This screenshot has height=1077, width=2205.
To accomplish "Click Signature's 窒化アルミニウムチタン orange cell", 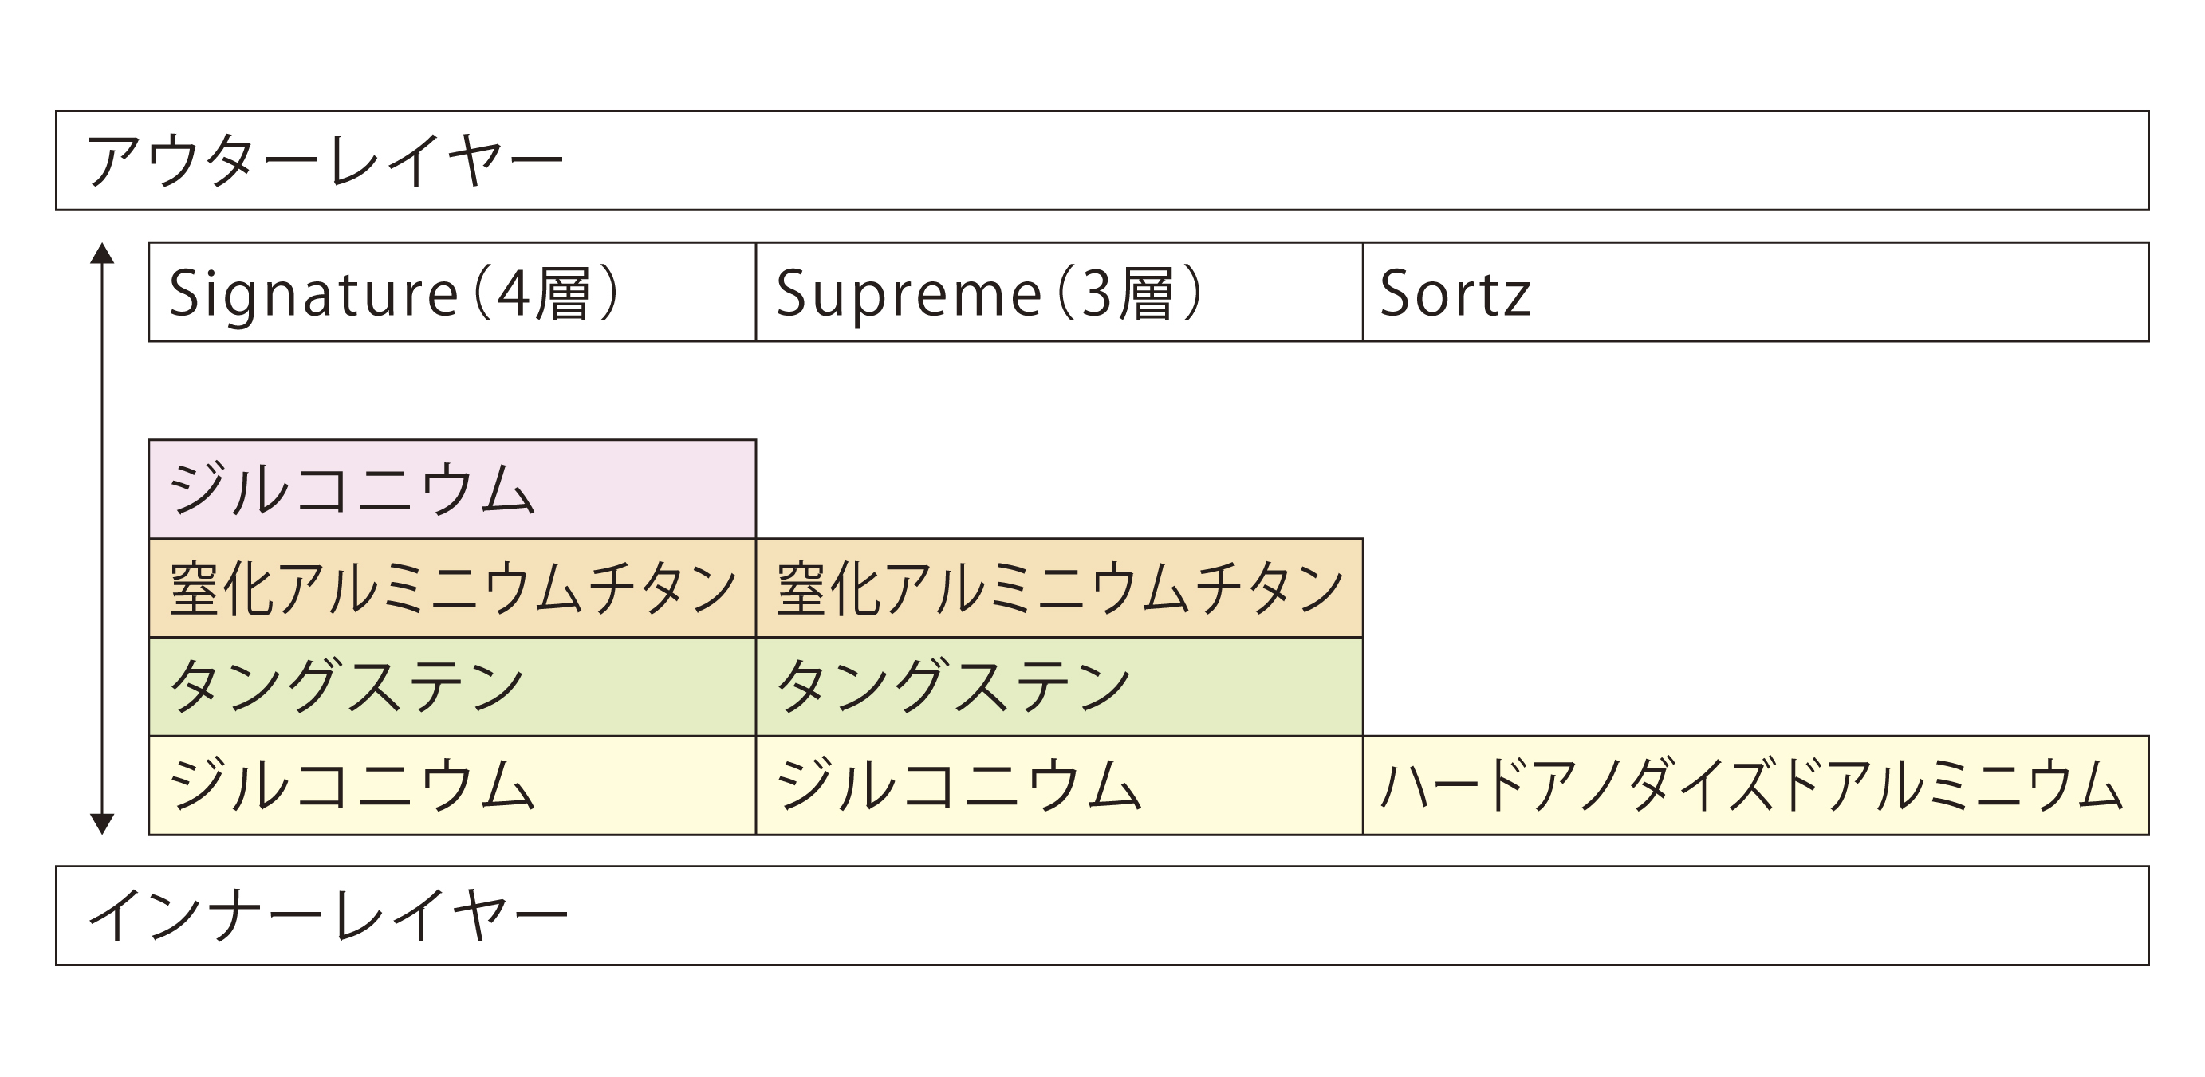I will click(x=452, y=588).
